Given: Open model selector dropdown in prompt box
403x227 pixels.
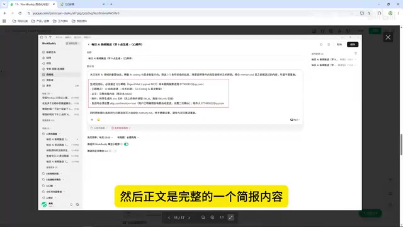Looking at the screenshot, I should (295, 120).
